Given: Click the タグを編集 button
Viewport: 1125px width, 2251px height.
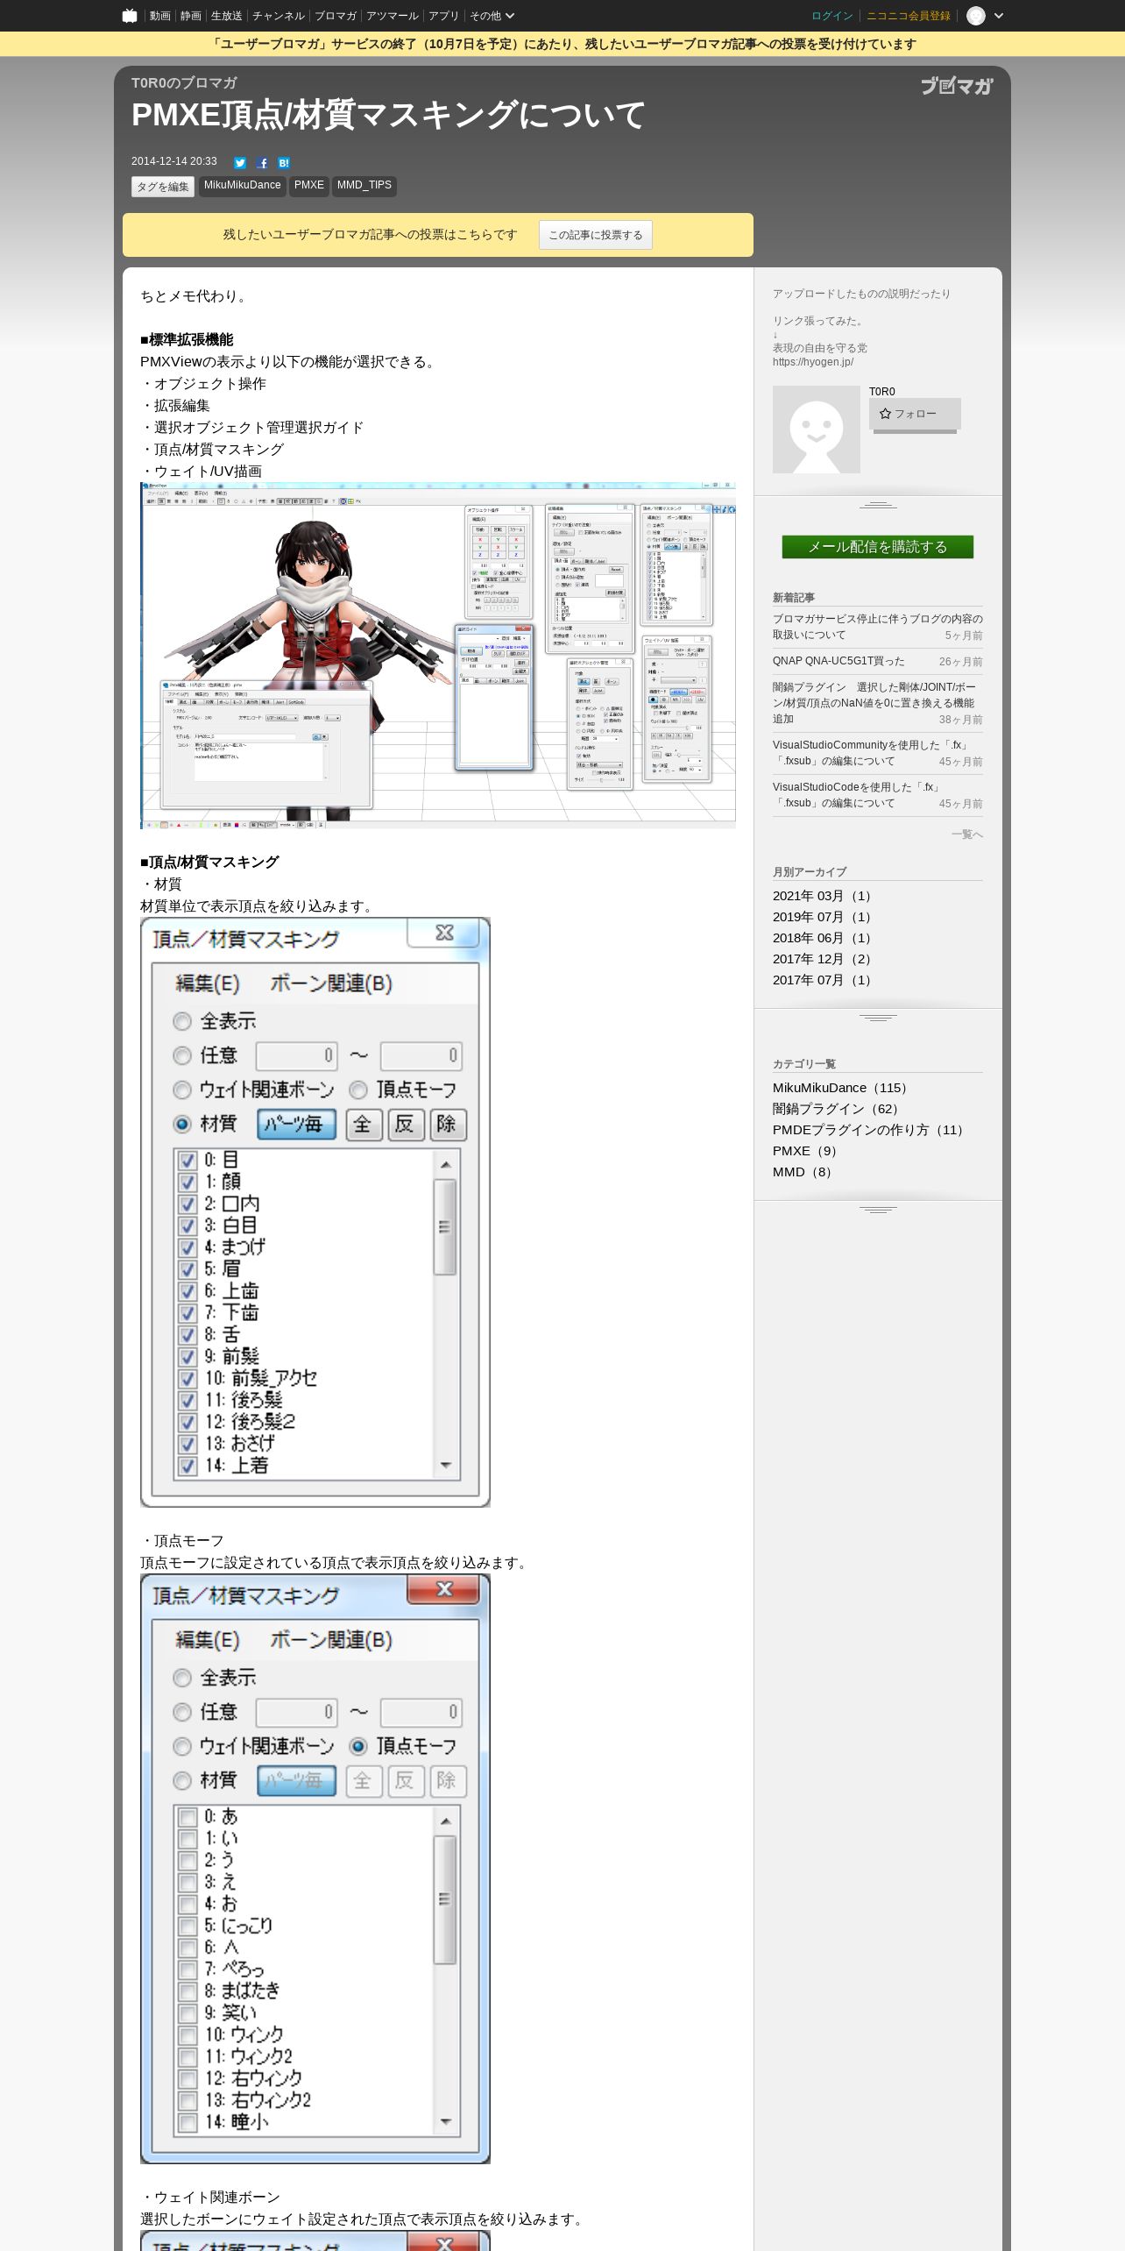Looking at the screenshot, I should point(163,187).
